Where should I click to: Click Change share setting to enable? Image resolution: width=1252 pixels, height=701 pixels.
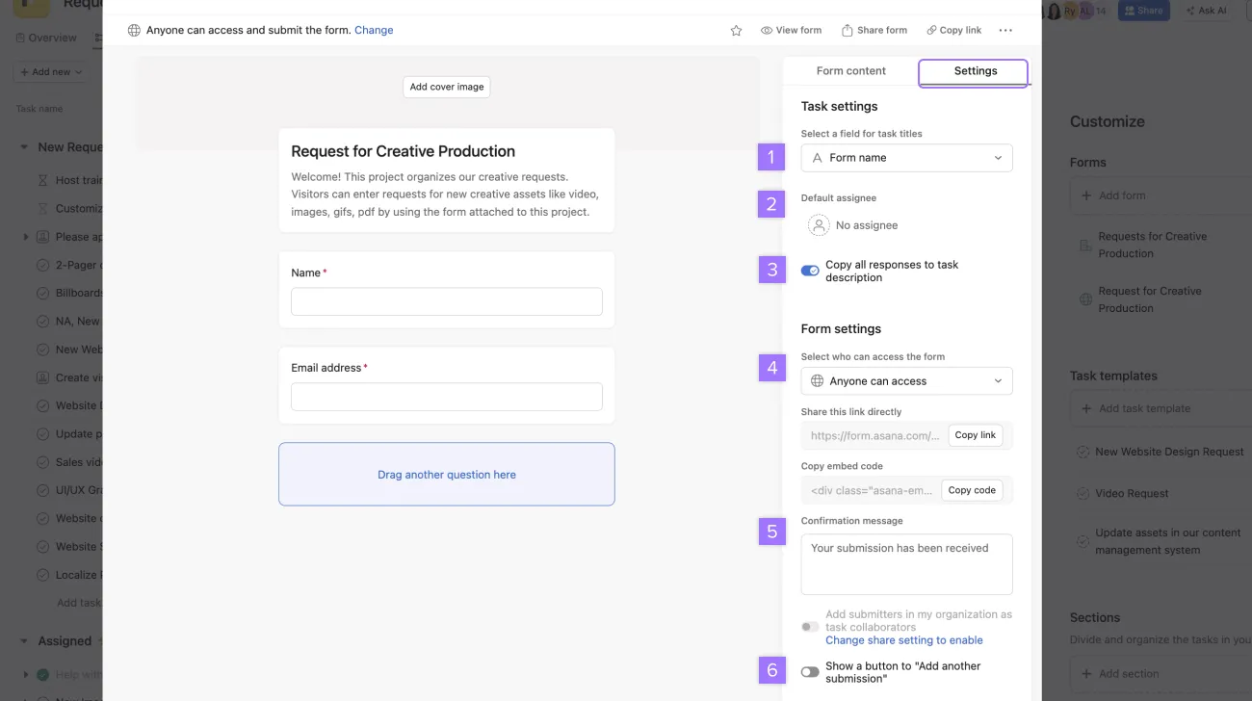[x=903, y=640]
